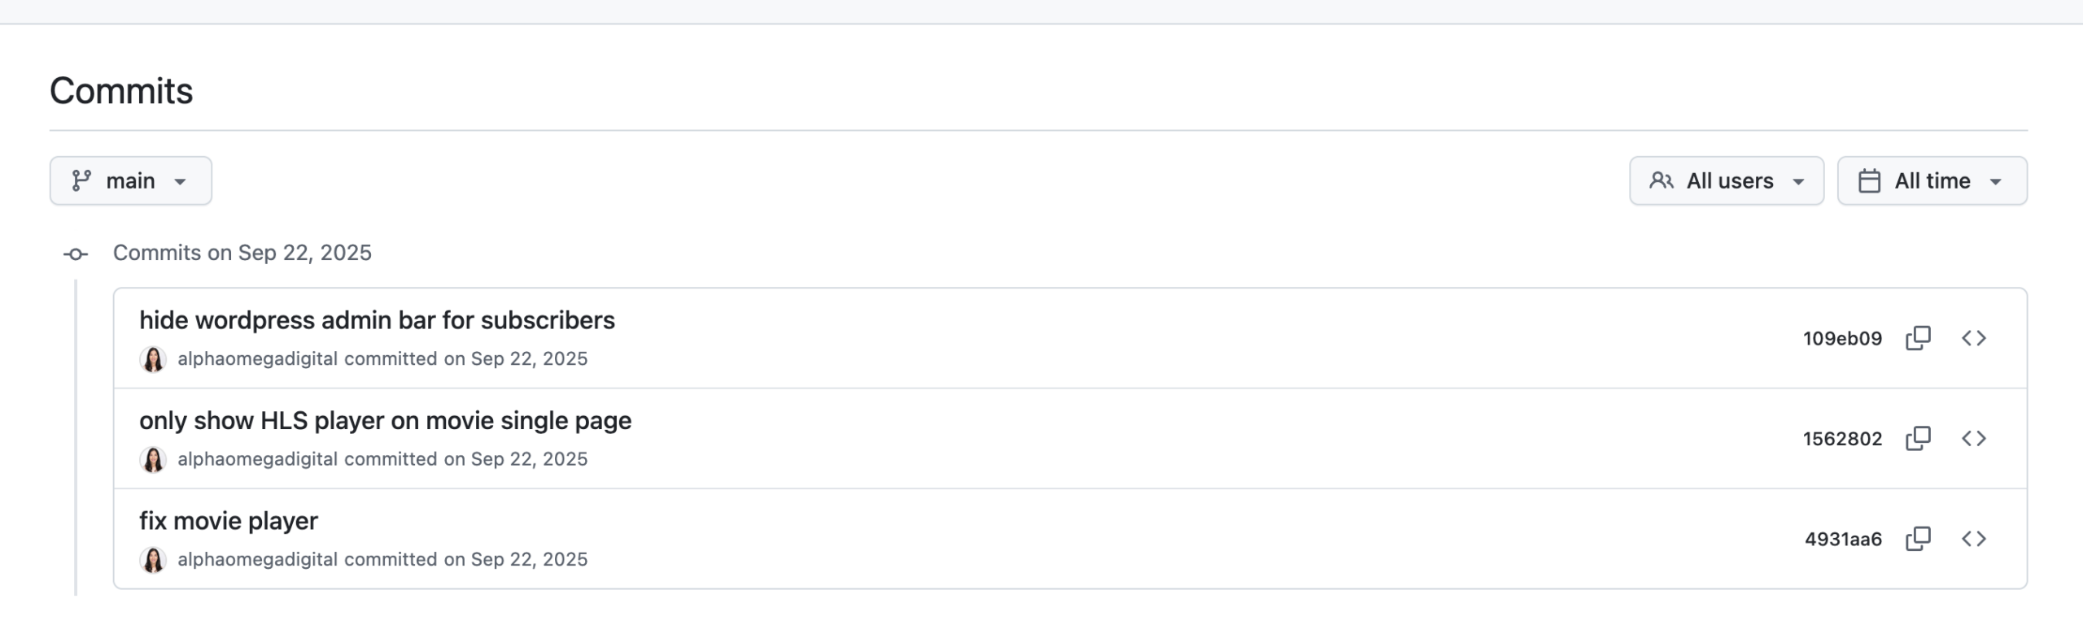The image size is (2083, 629).
Task: Click alphaomegadigital author on HLS player commit
Action: point(257,459)
